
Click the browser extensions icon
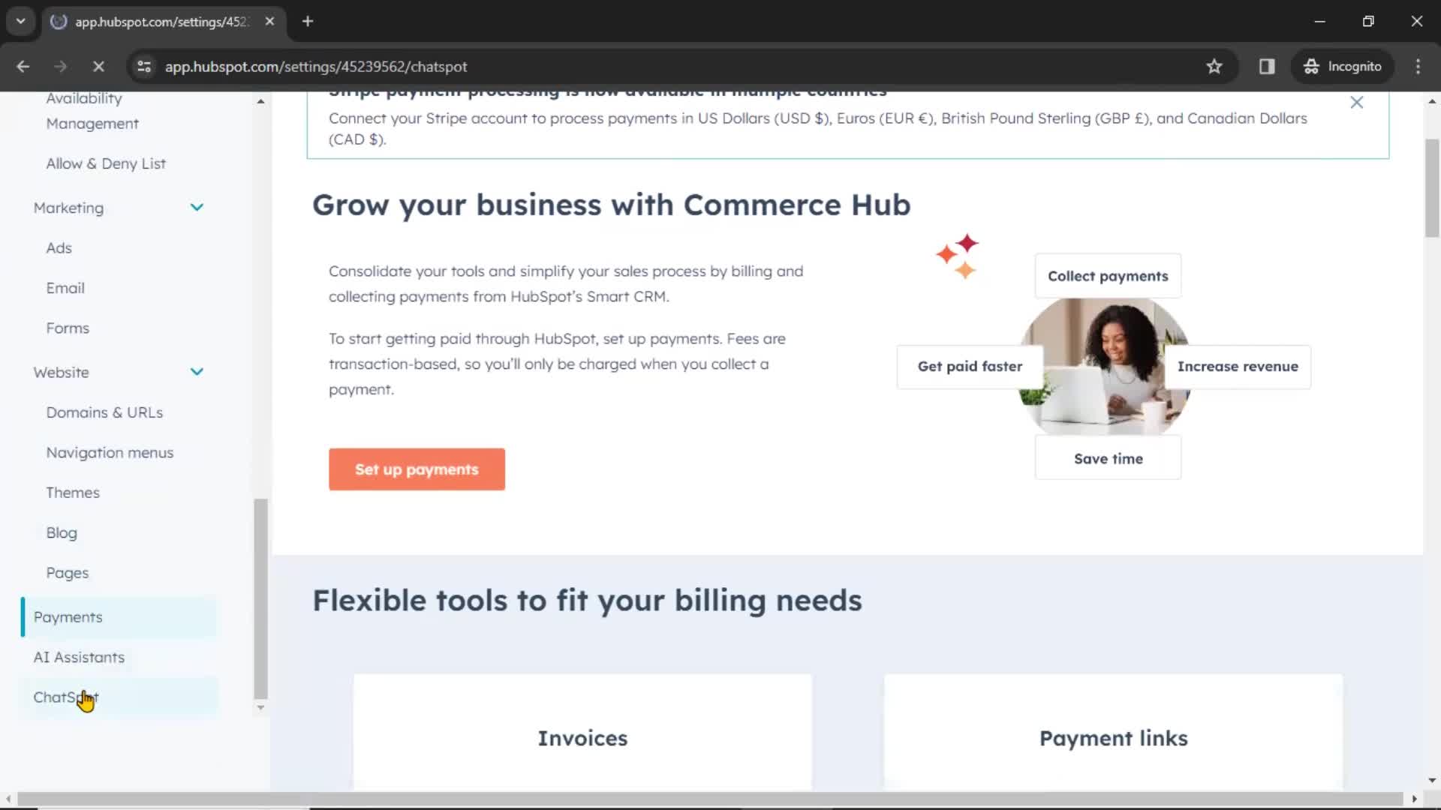(x=1268, y=66)
